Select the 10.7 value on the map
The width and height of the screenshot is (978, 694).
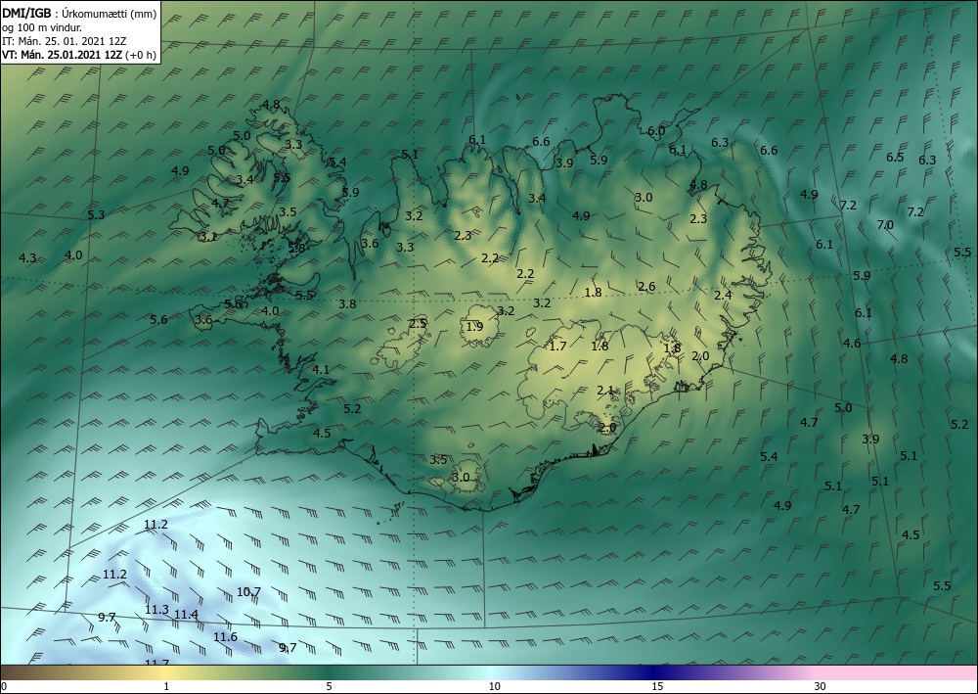tap(248, 591)
